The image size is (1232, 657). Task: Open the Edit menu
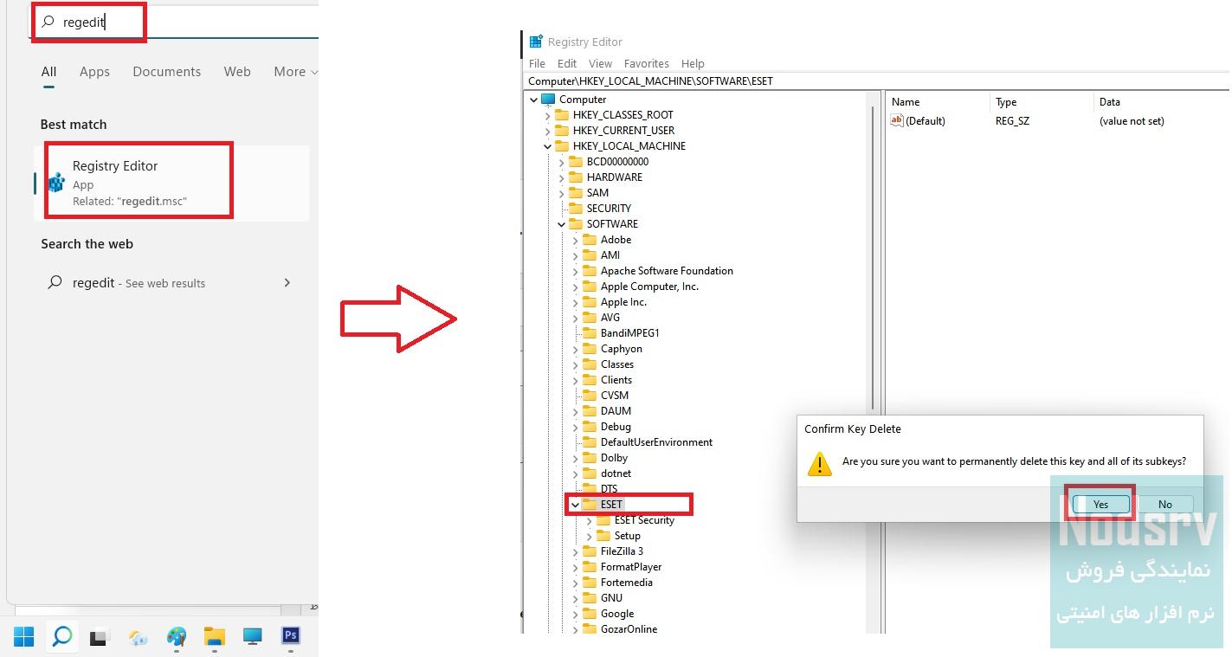567,63
